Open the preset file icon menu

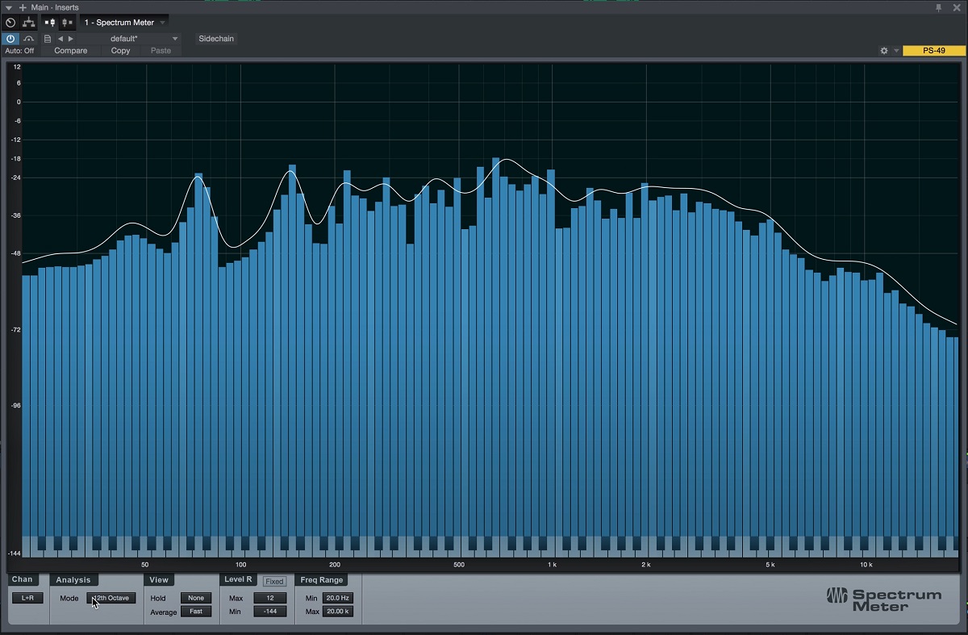click(x=48, y=39)
